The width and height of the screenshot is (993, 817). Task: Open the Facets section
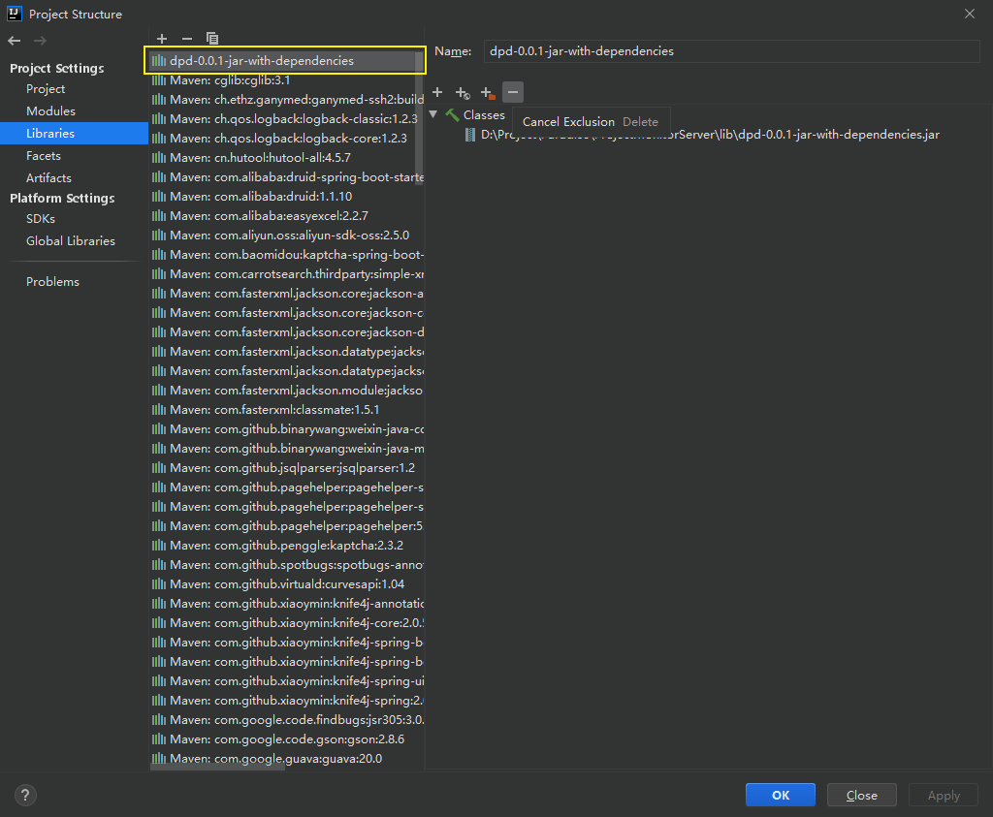(43, 155)
